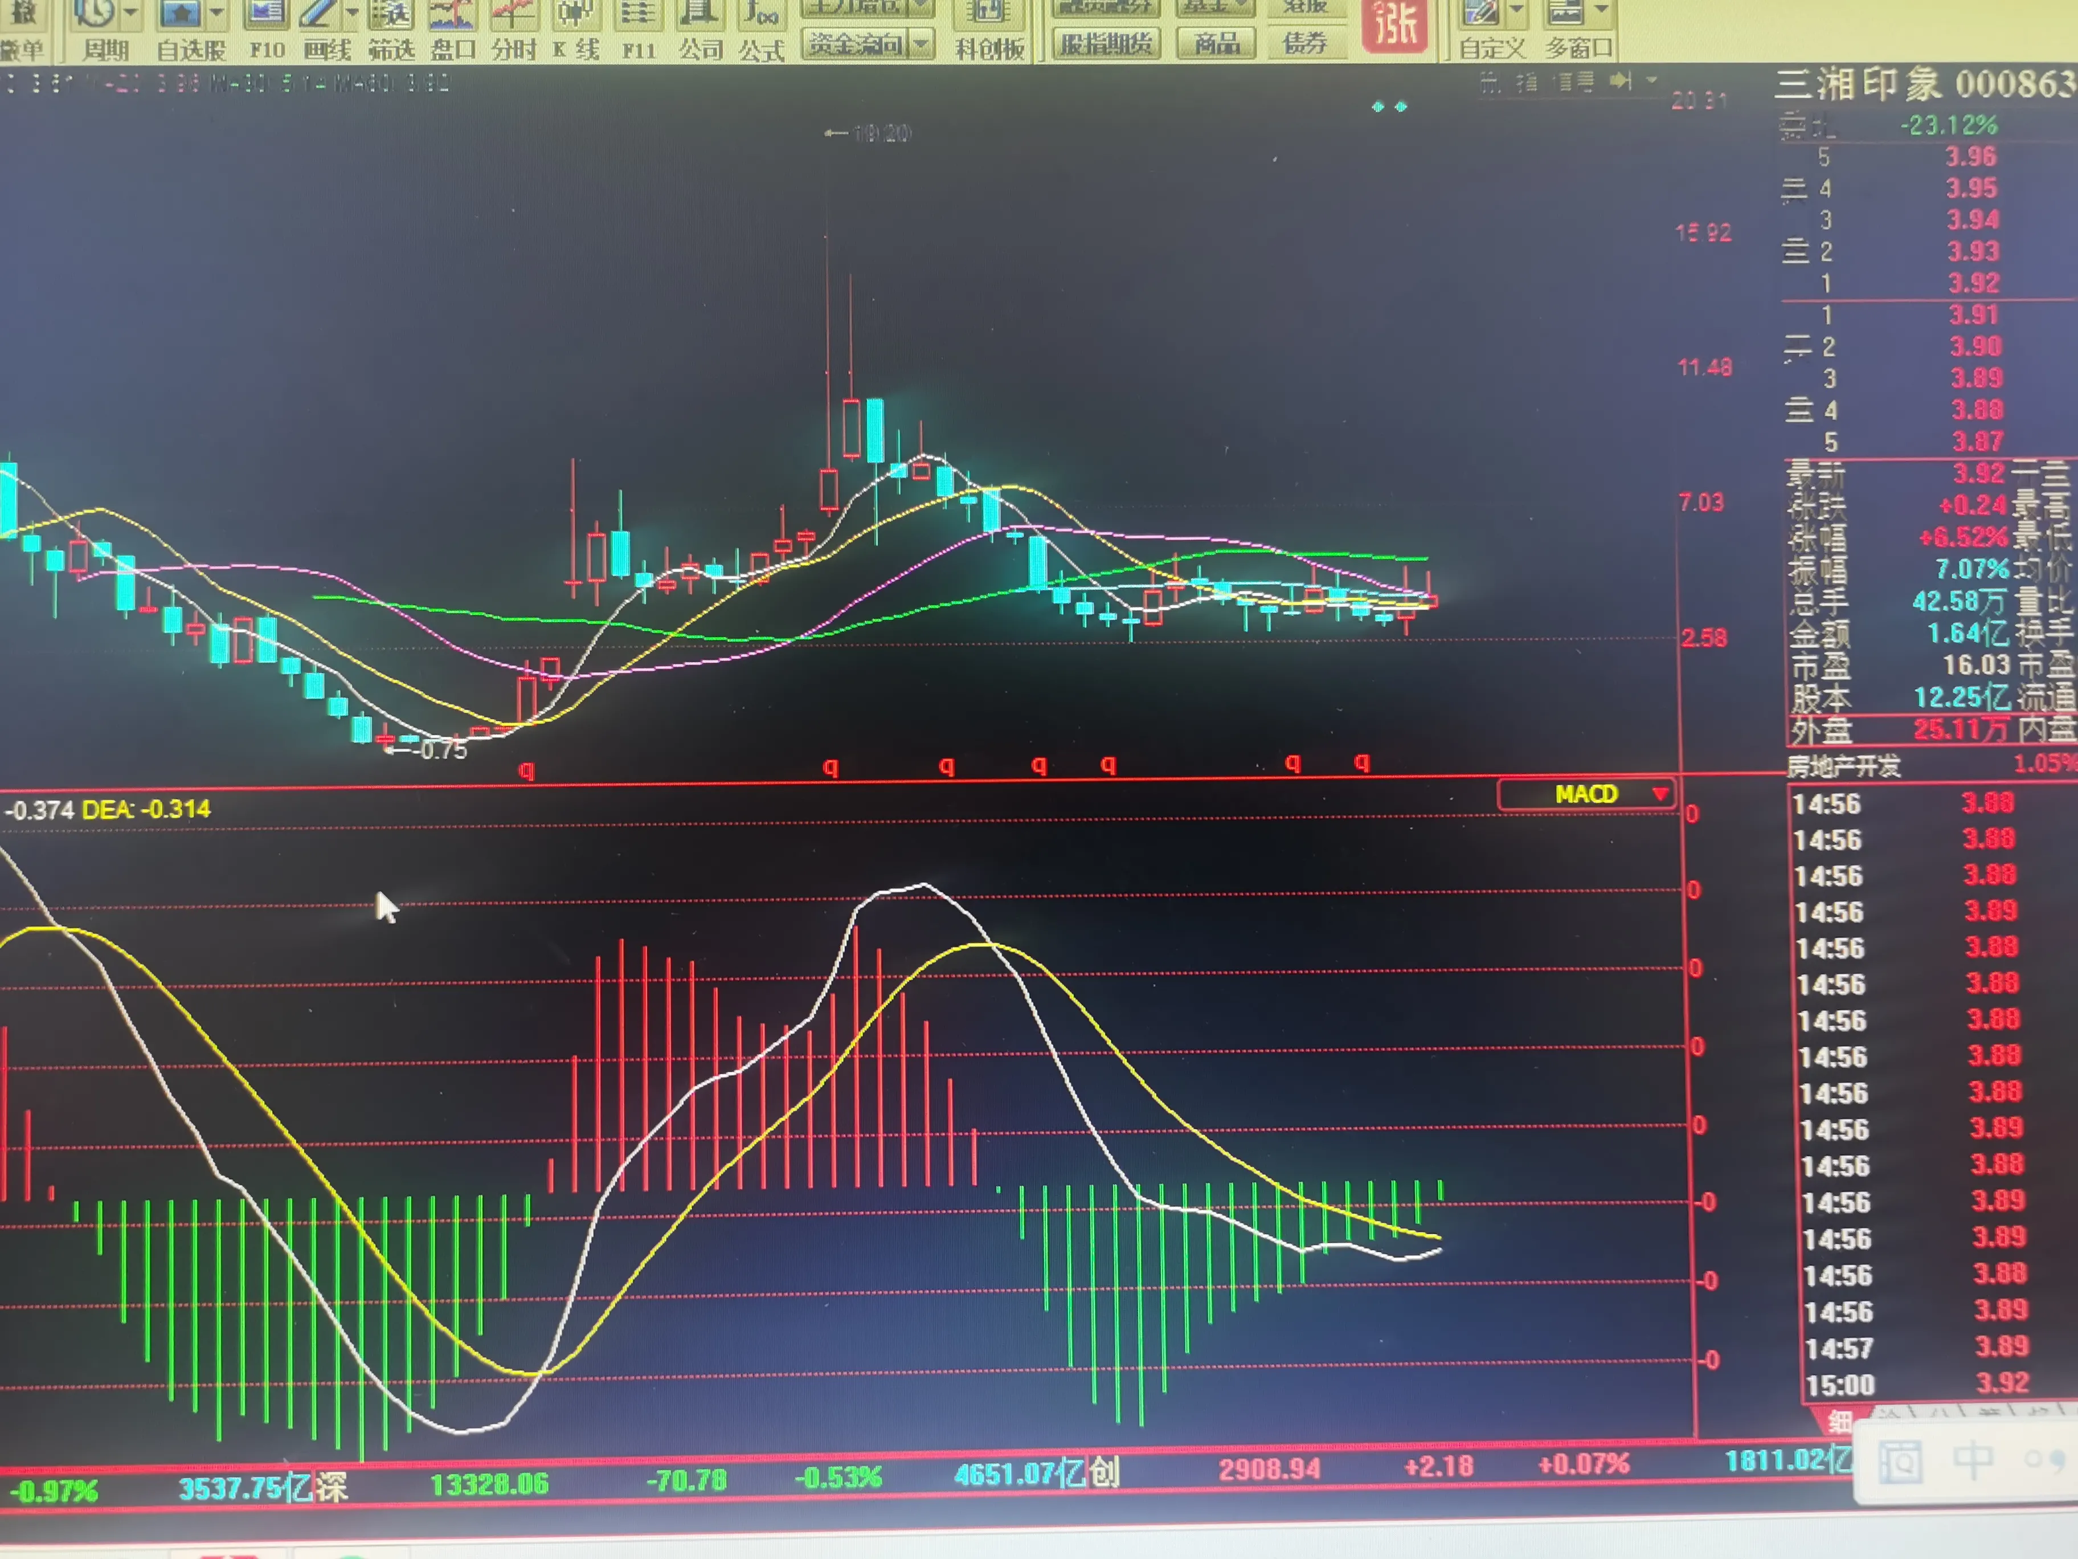Select the 画线 drawing pencil tool
Image resolution: width=2078 pixels, height=1559 pixels.
[x=318, y=13]
